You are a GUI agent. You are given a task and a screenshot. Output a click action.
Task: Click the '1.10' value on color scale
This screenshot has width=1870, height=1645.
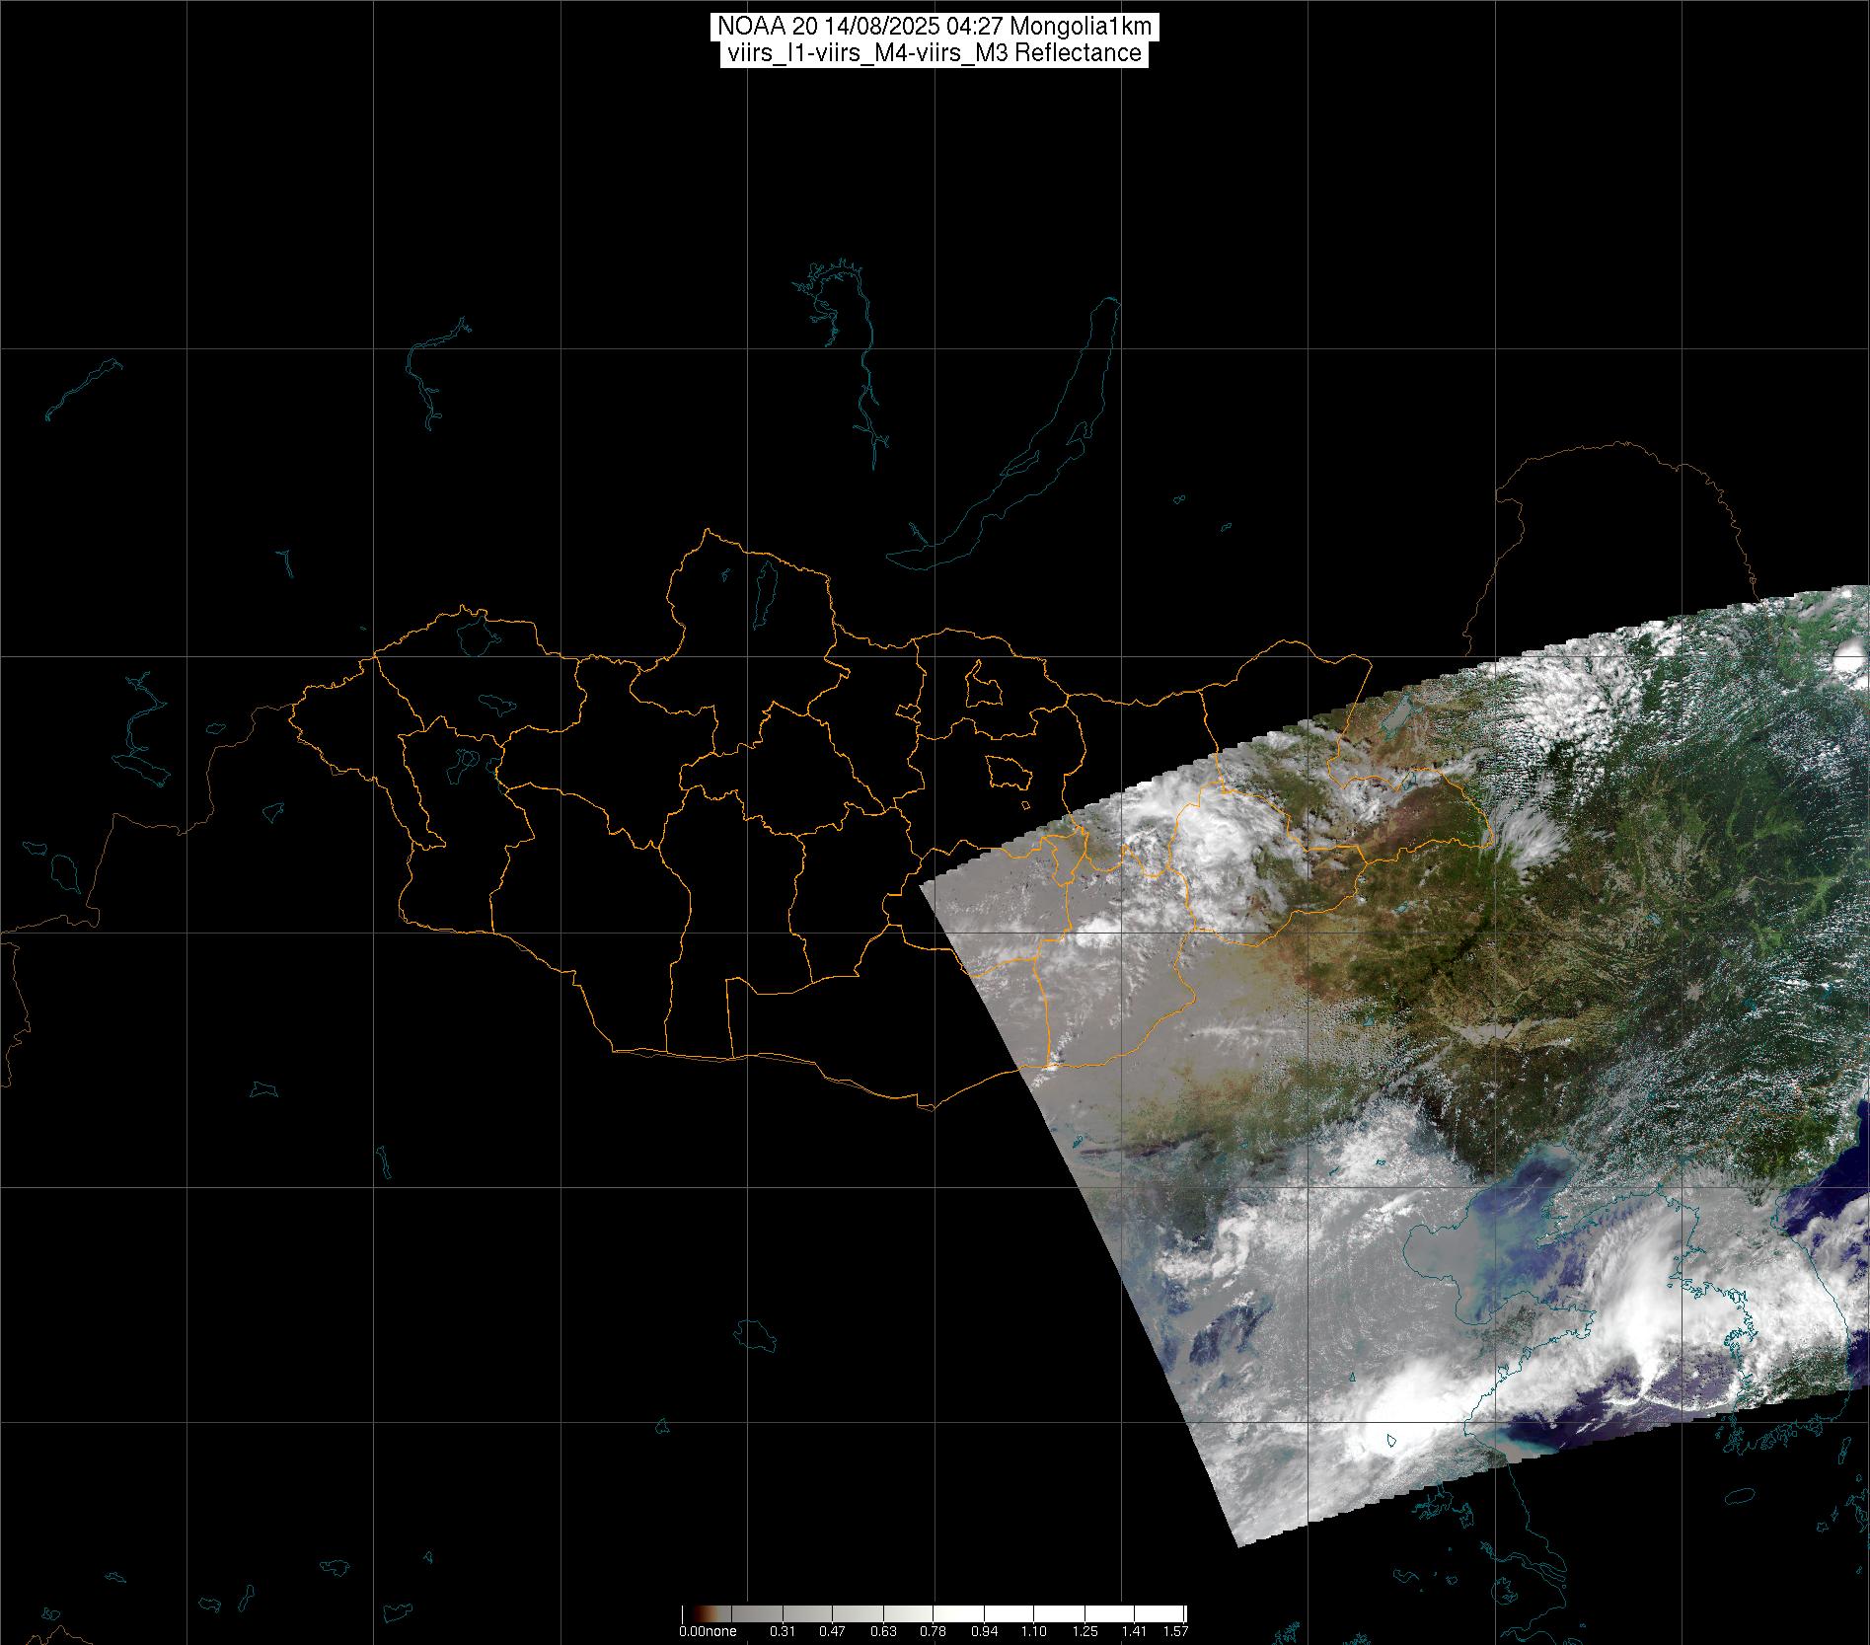(1034, 1632)
